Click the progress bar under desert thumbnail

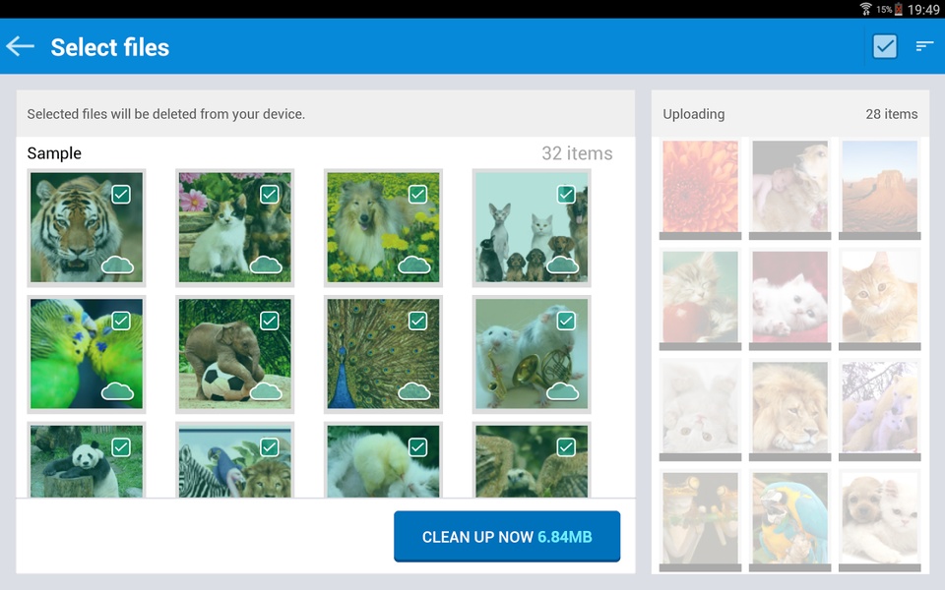pyautogui.click(x=879, y=236)
